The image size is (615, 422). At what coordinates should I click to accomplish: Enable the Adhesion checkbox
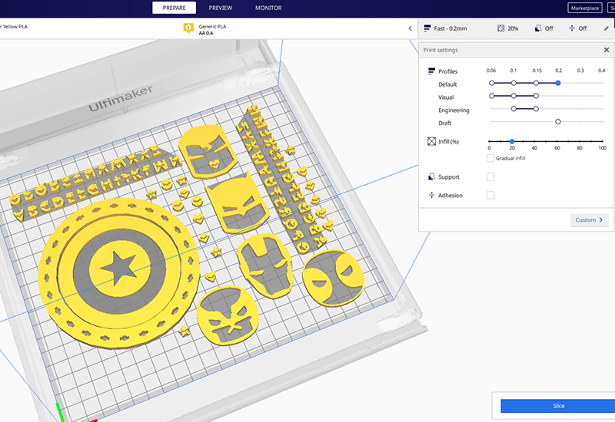pos(490,195)
